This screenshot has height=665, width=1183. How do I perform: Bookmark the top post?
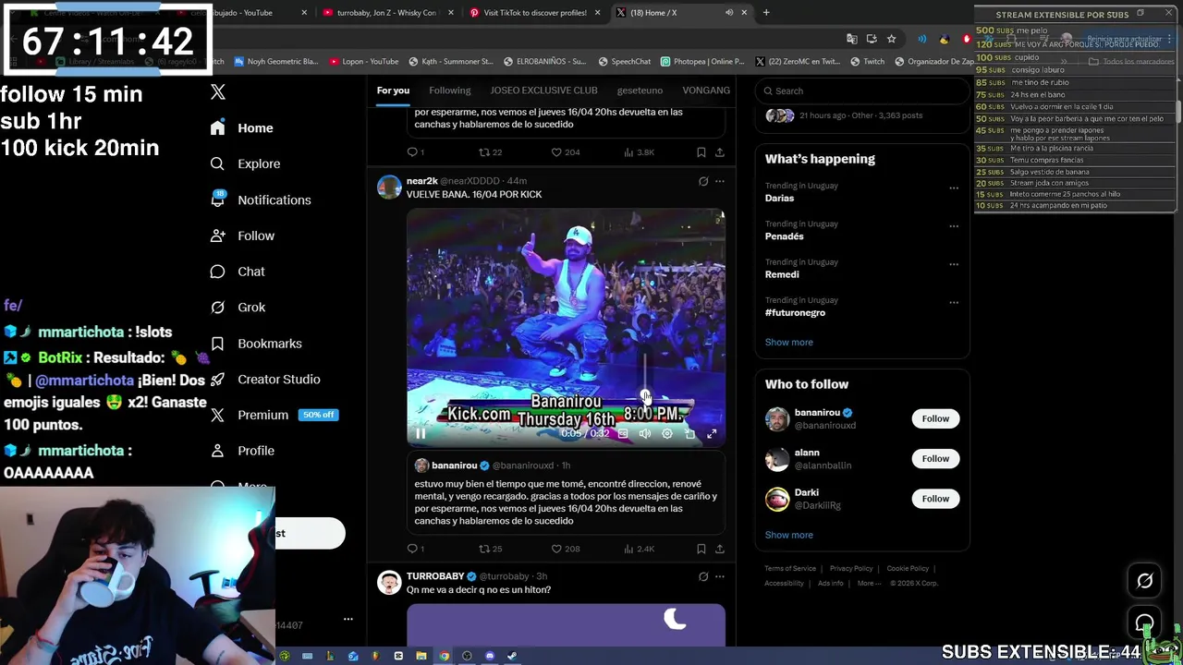(701, 152)
